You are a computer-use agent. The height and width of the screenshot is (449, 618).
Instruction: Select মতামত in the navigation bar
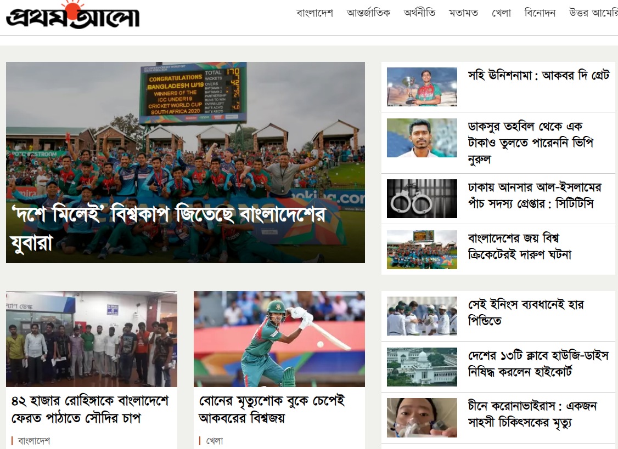tap(463, 13)
